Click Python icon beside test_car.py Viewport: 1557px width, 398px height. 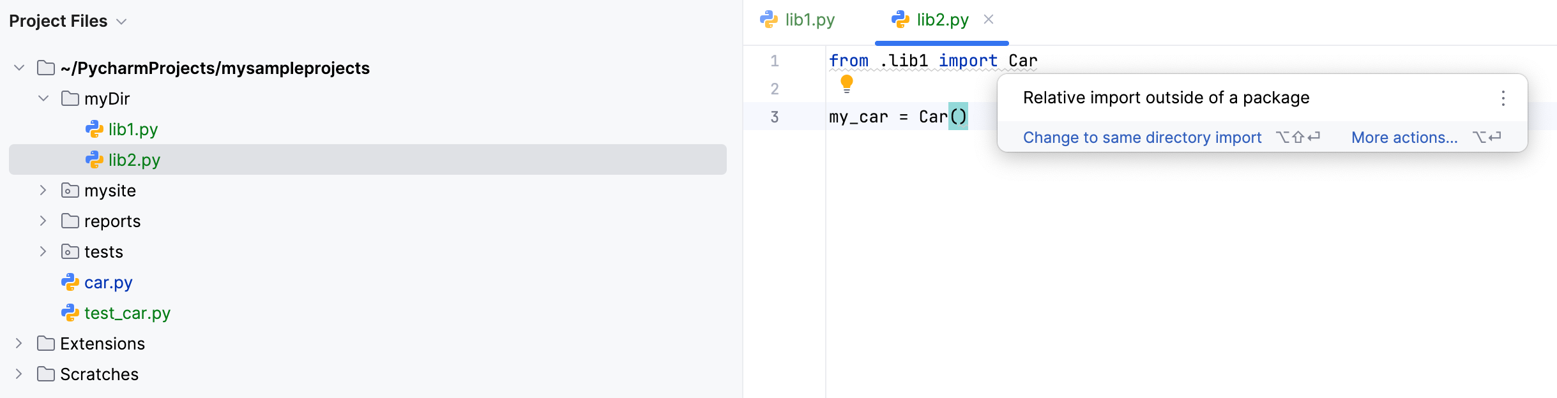pos(70,313)
